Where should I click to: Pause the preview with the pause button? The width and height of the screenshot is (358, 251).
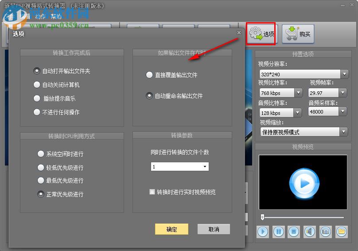tap(279, 231)
